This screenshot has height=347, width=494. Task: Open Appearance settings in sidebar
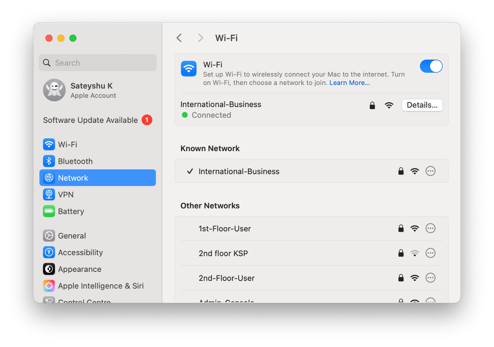(98, 269)
